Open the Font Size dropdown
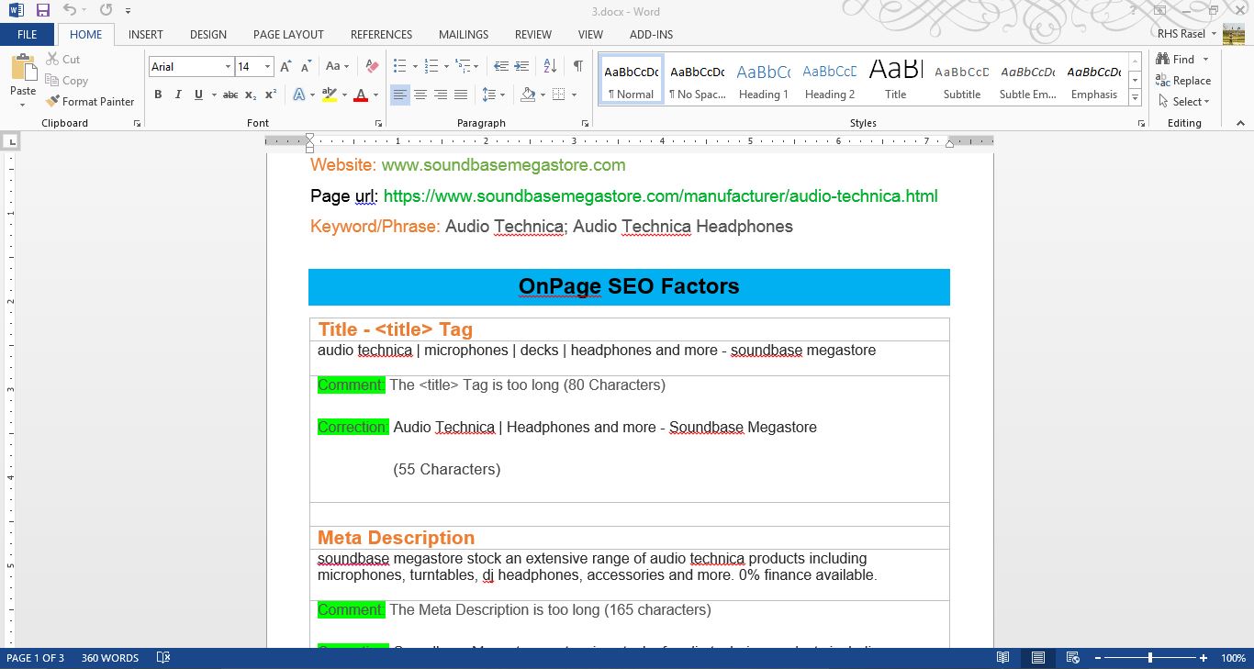The image size is (1254, 669). click(x=266, y=66)
